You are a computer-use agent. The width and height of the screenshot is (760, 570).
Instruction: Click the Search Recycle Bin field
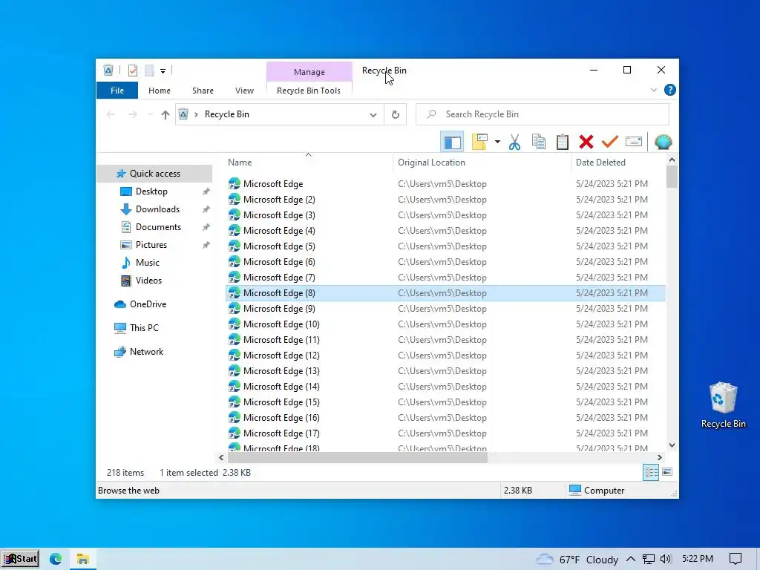tap(543, 114)
